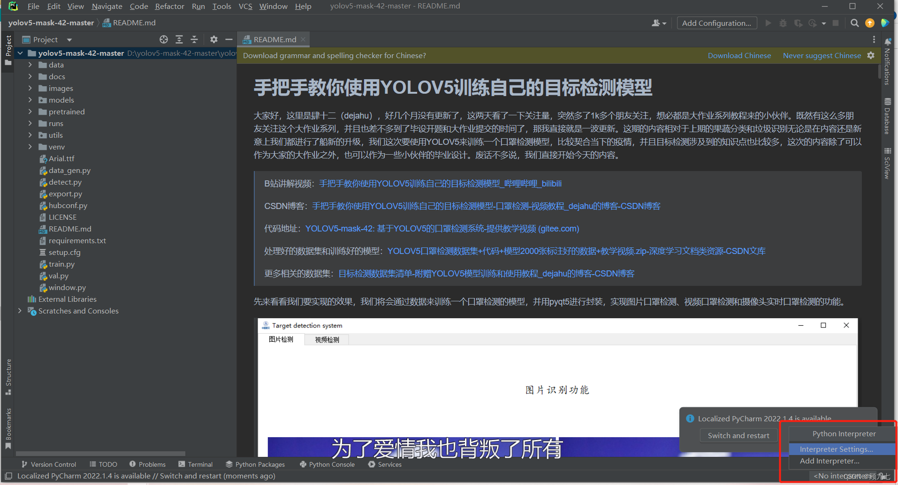Open the Python Packages tool tab

point(255,464)
